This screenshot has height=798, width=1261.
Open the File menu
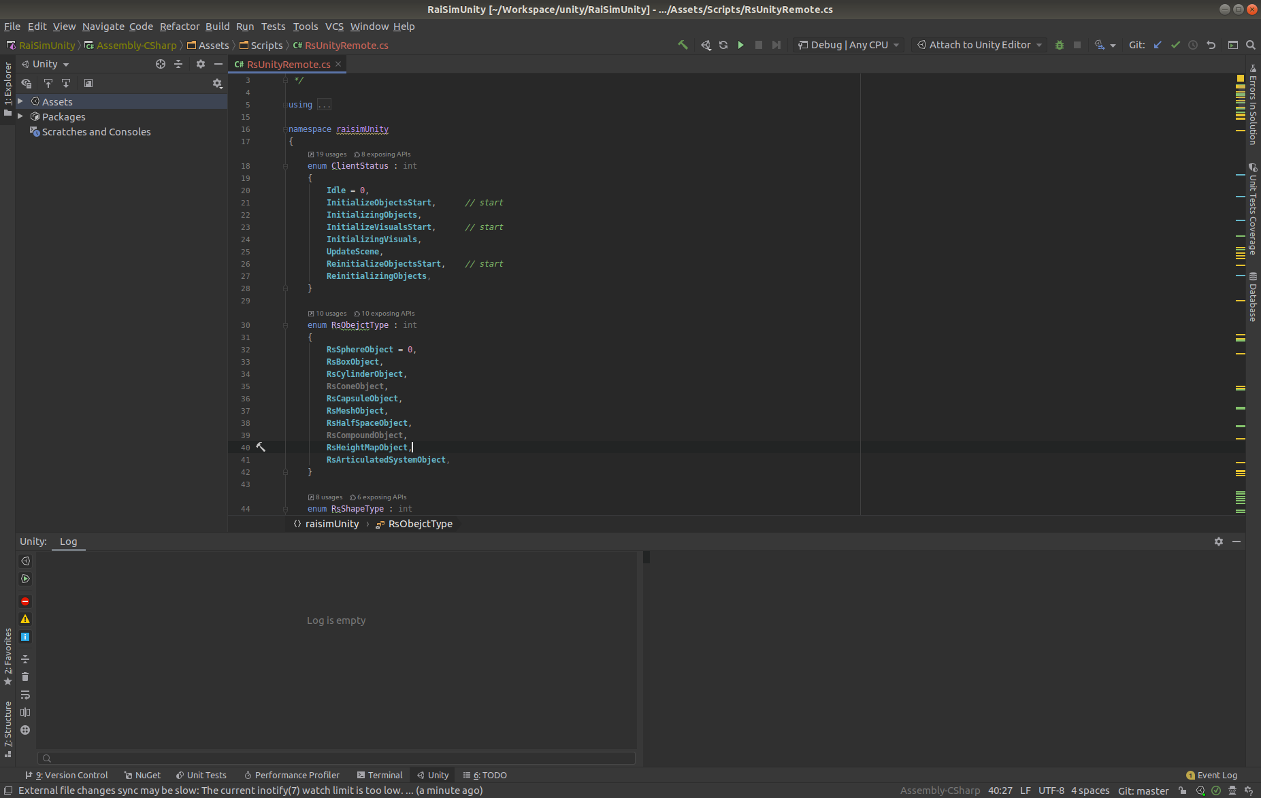[x=12, y=27]
